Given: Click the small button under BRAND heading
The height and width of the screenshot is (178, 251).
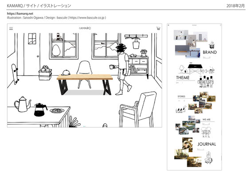Looking at the screenshot, I should click(207, 57).
